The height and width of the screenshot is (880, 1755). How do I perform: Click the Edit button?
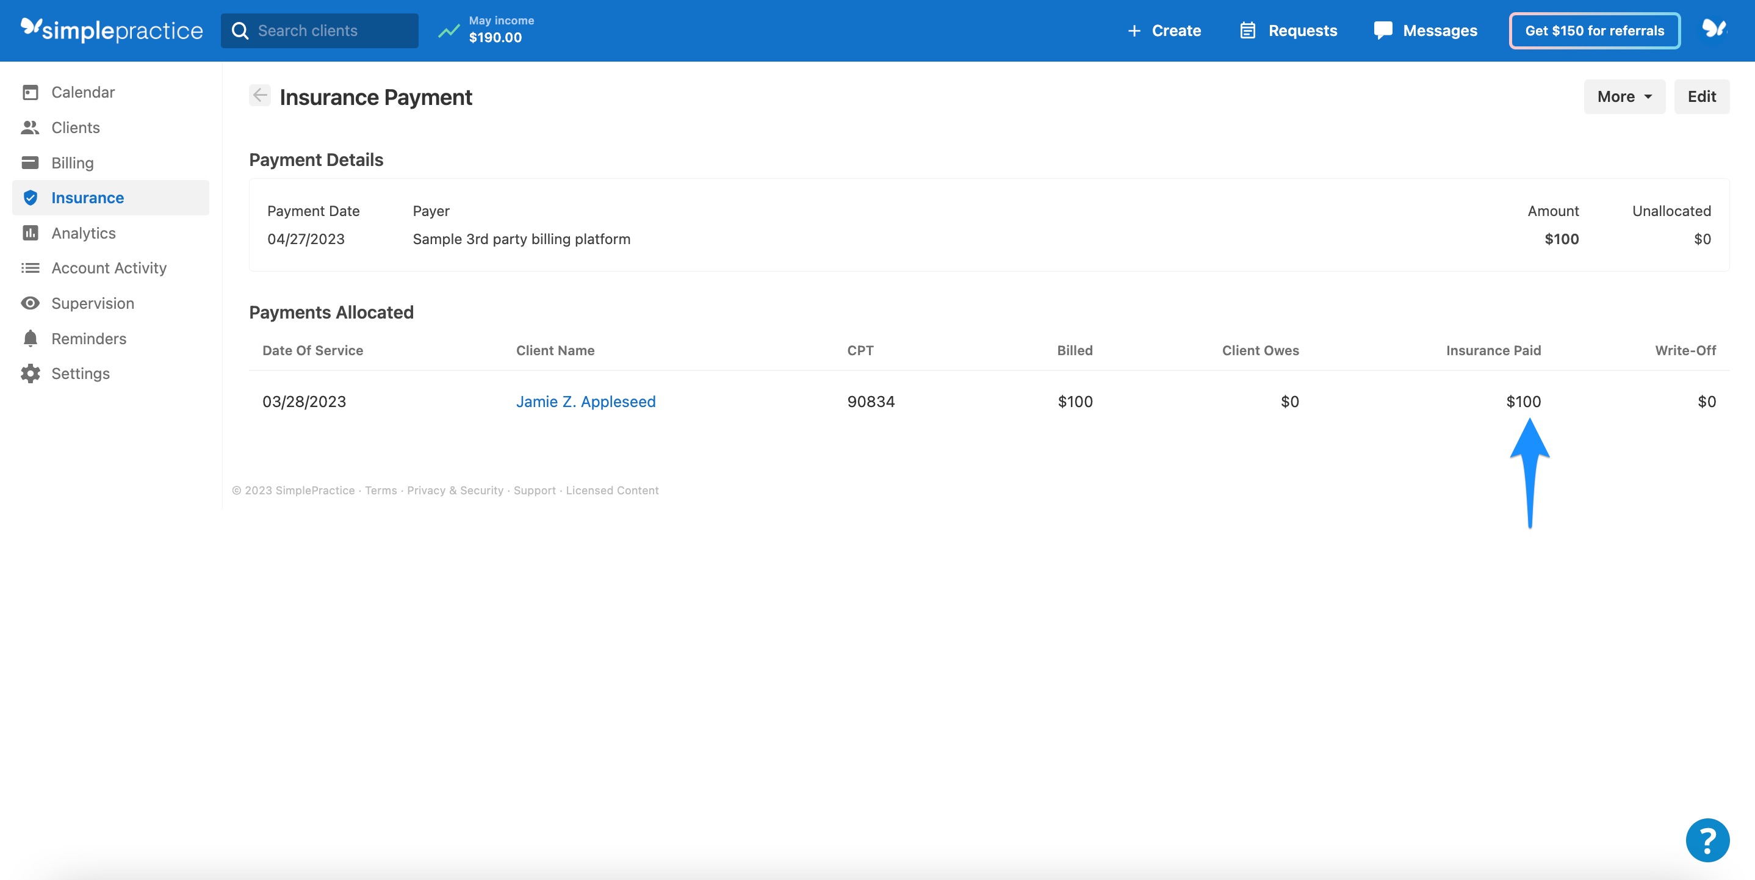click(1702, 96)
